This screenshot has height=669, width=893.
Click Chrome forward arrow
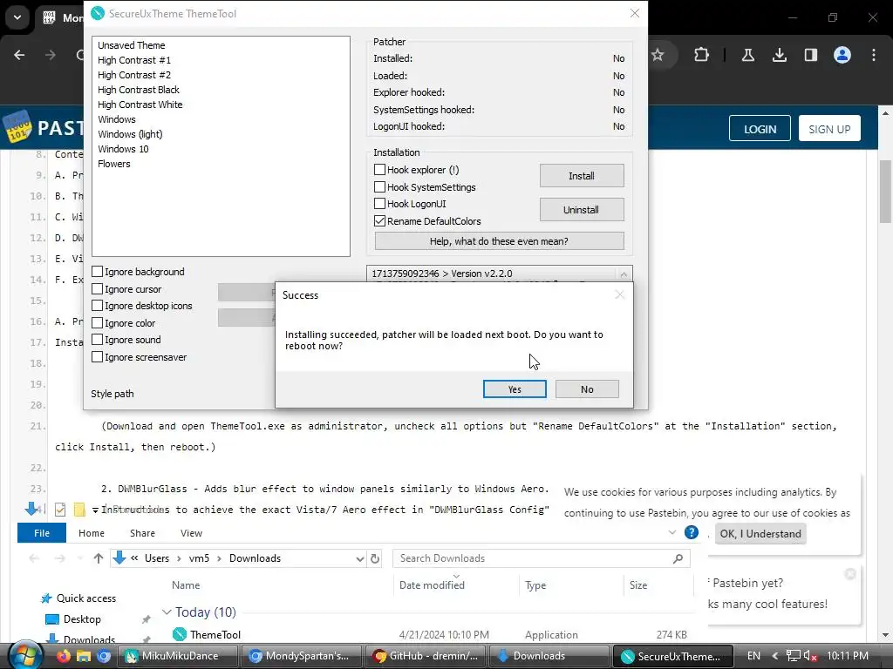click(51, 55)
